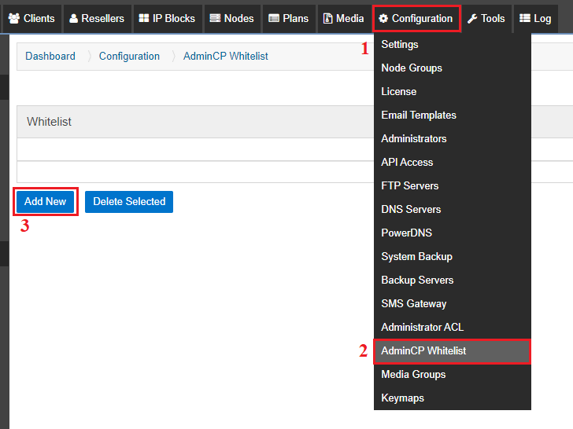The width and height of the screenshot is (573, 429).
Task: Click the IP Blocks grid icon
Action: click(x=143, y=18)
